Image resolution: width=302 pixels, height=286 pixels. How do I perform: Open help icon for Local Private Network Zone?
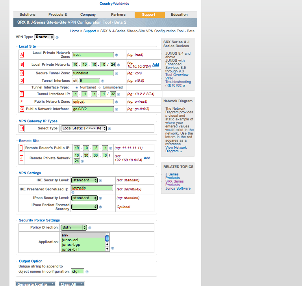117,55
